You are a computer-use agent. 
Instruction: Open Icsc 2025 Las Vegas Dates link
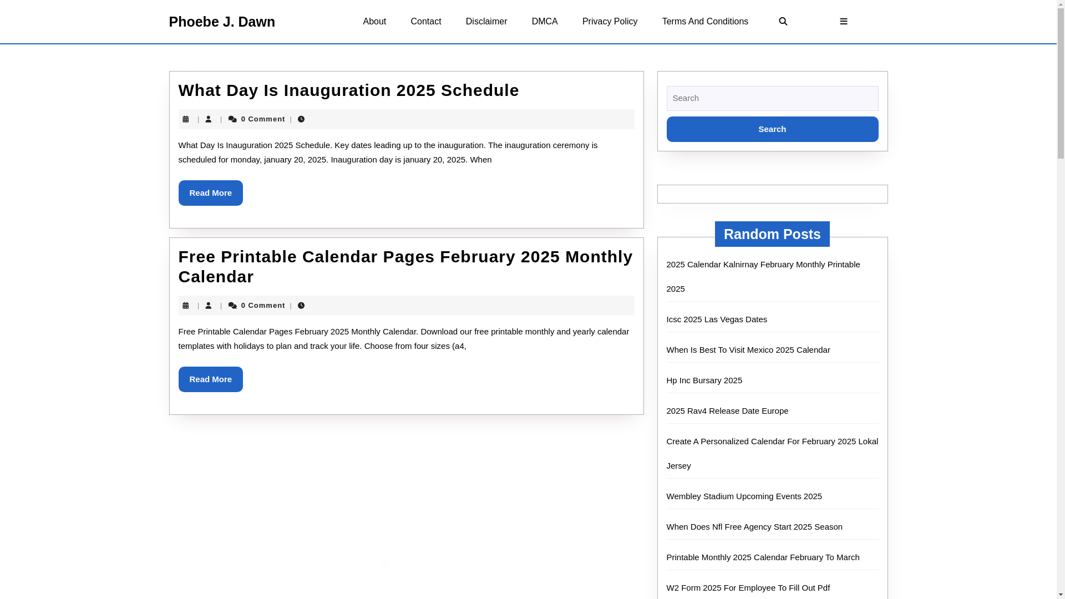tap(717, 319)
